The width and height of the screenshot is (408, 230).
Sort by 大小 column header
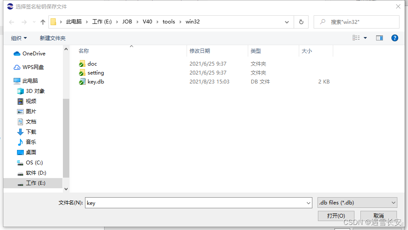click(307, 51)
